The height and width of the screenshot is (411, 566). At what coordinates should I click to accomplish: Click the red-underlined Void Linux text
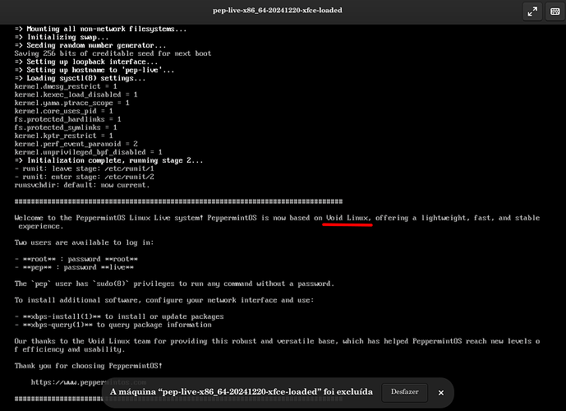[348, 218]
